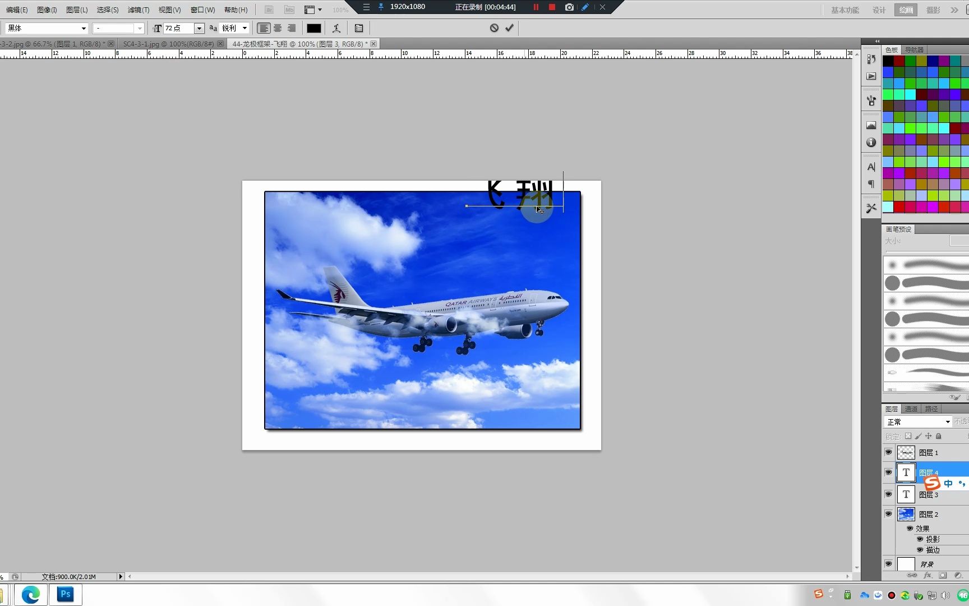Toggle lock all

939,436
